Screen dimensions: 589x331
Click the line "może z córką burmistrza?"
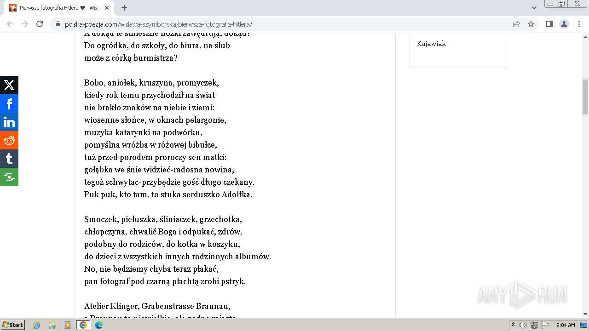click(131, 58)
